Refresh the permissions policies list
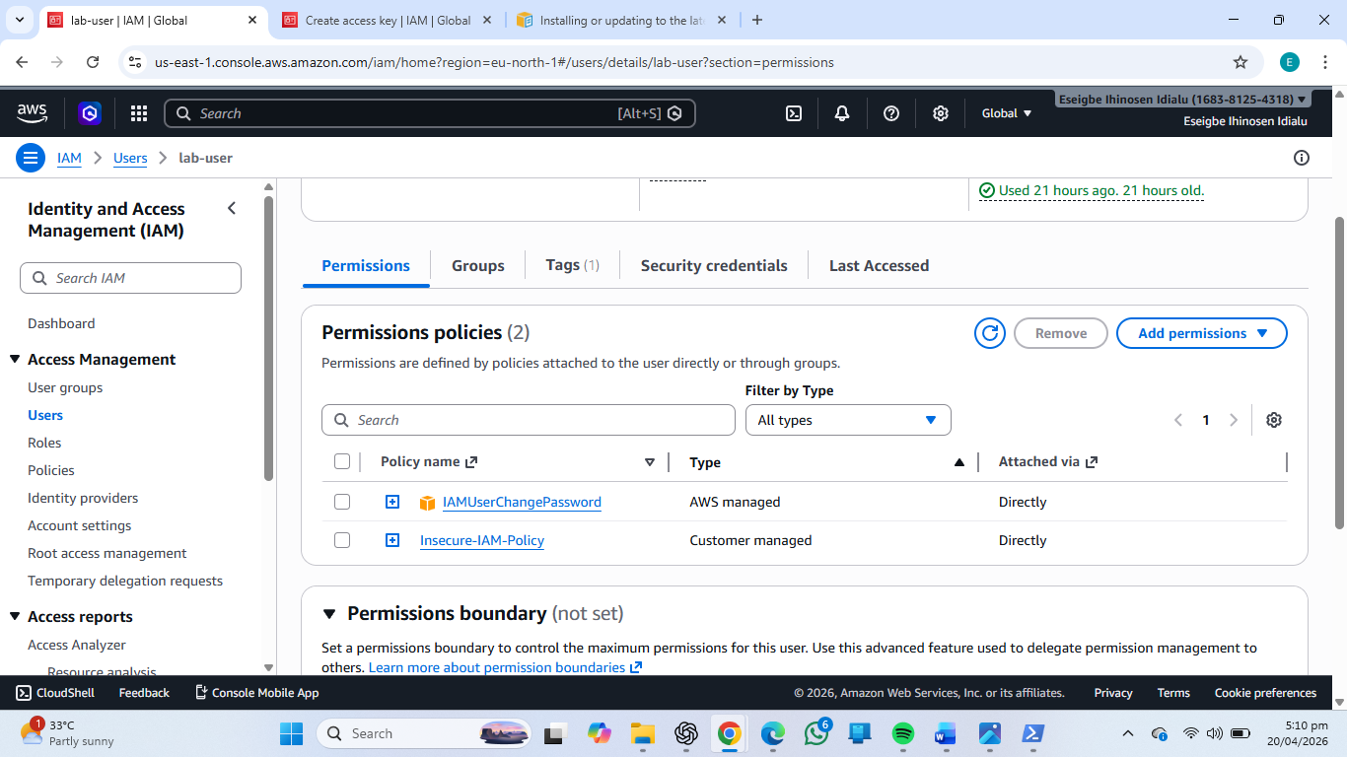This screenshot has height=757, width=1347. click(990, 333)
